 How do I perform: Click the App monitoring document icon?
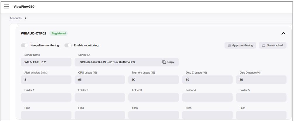[229, 45]
